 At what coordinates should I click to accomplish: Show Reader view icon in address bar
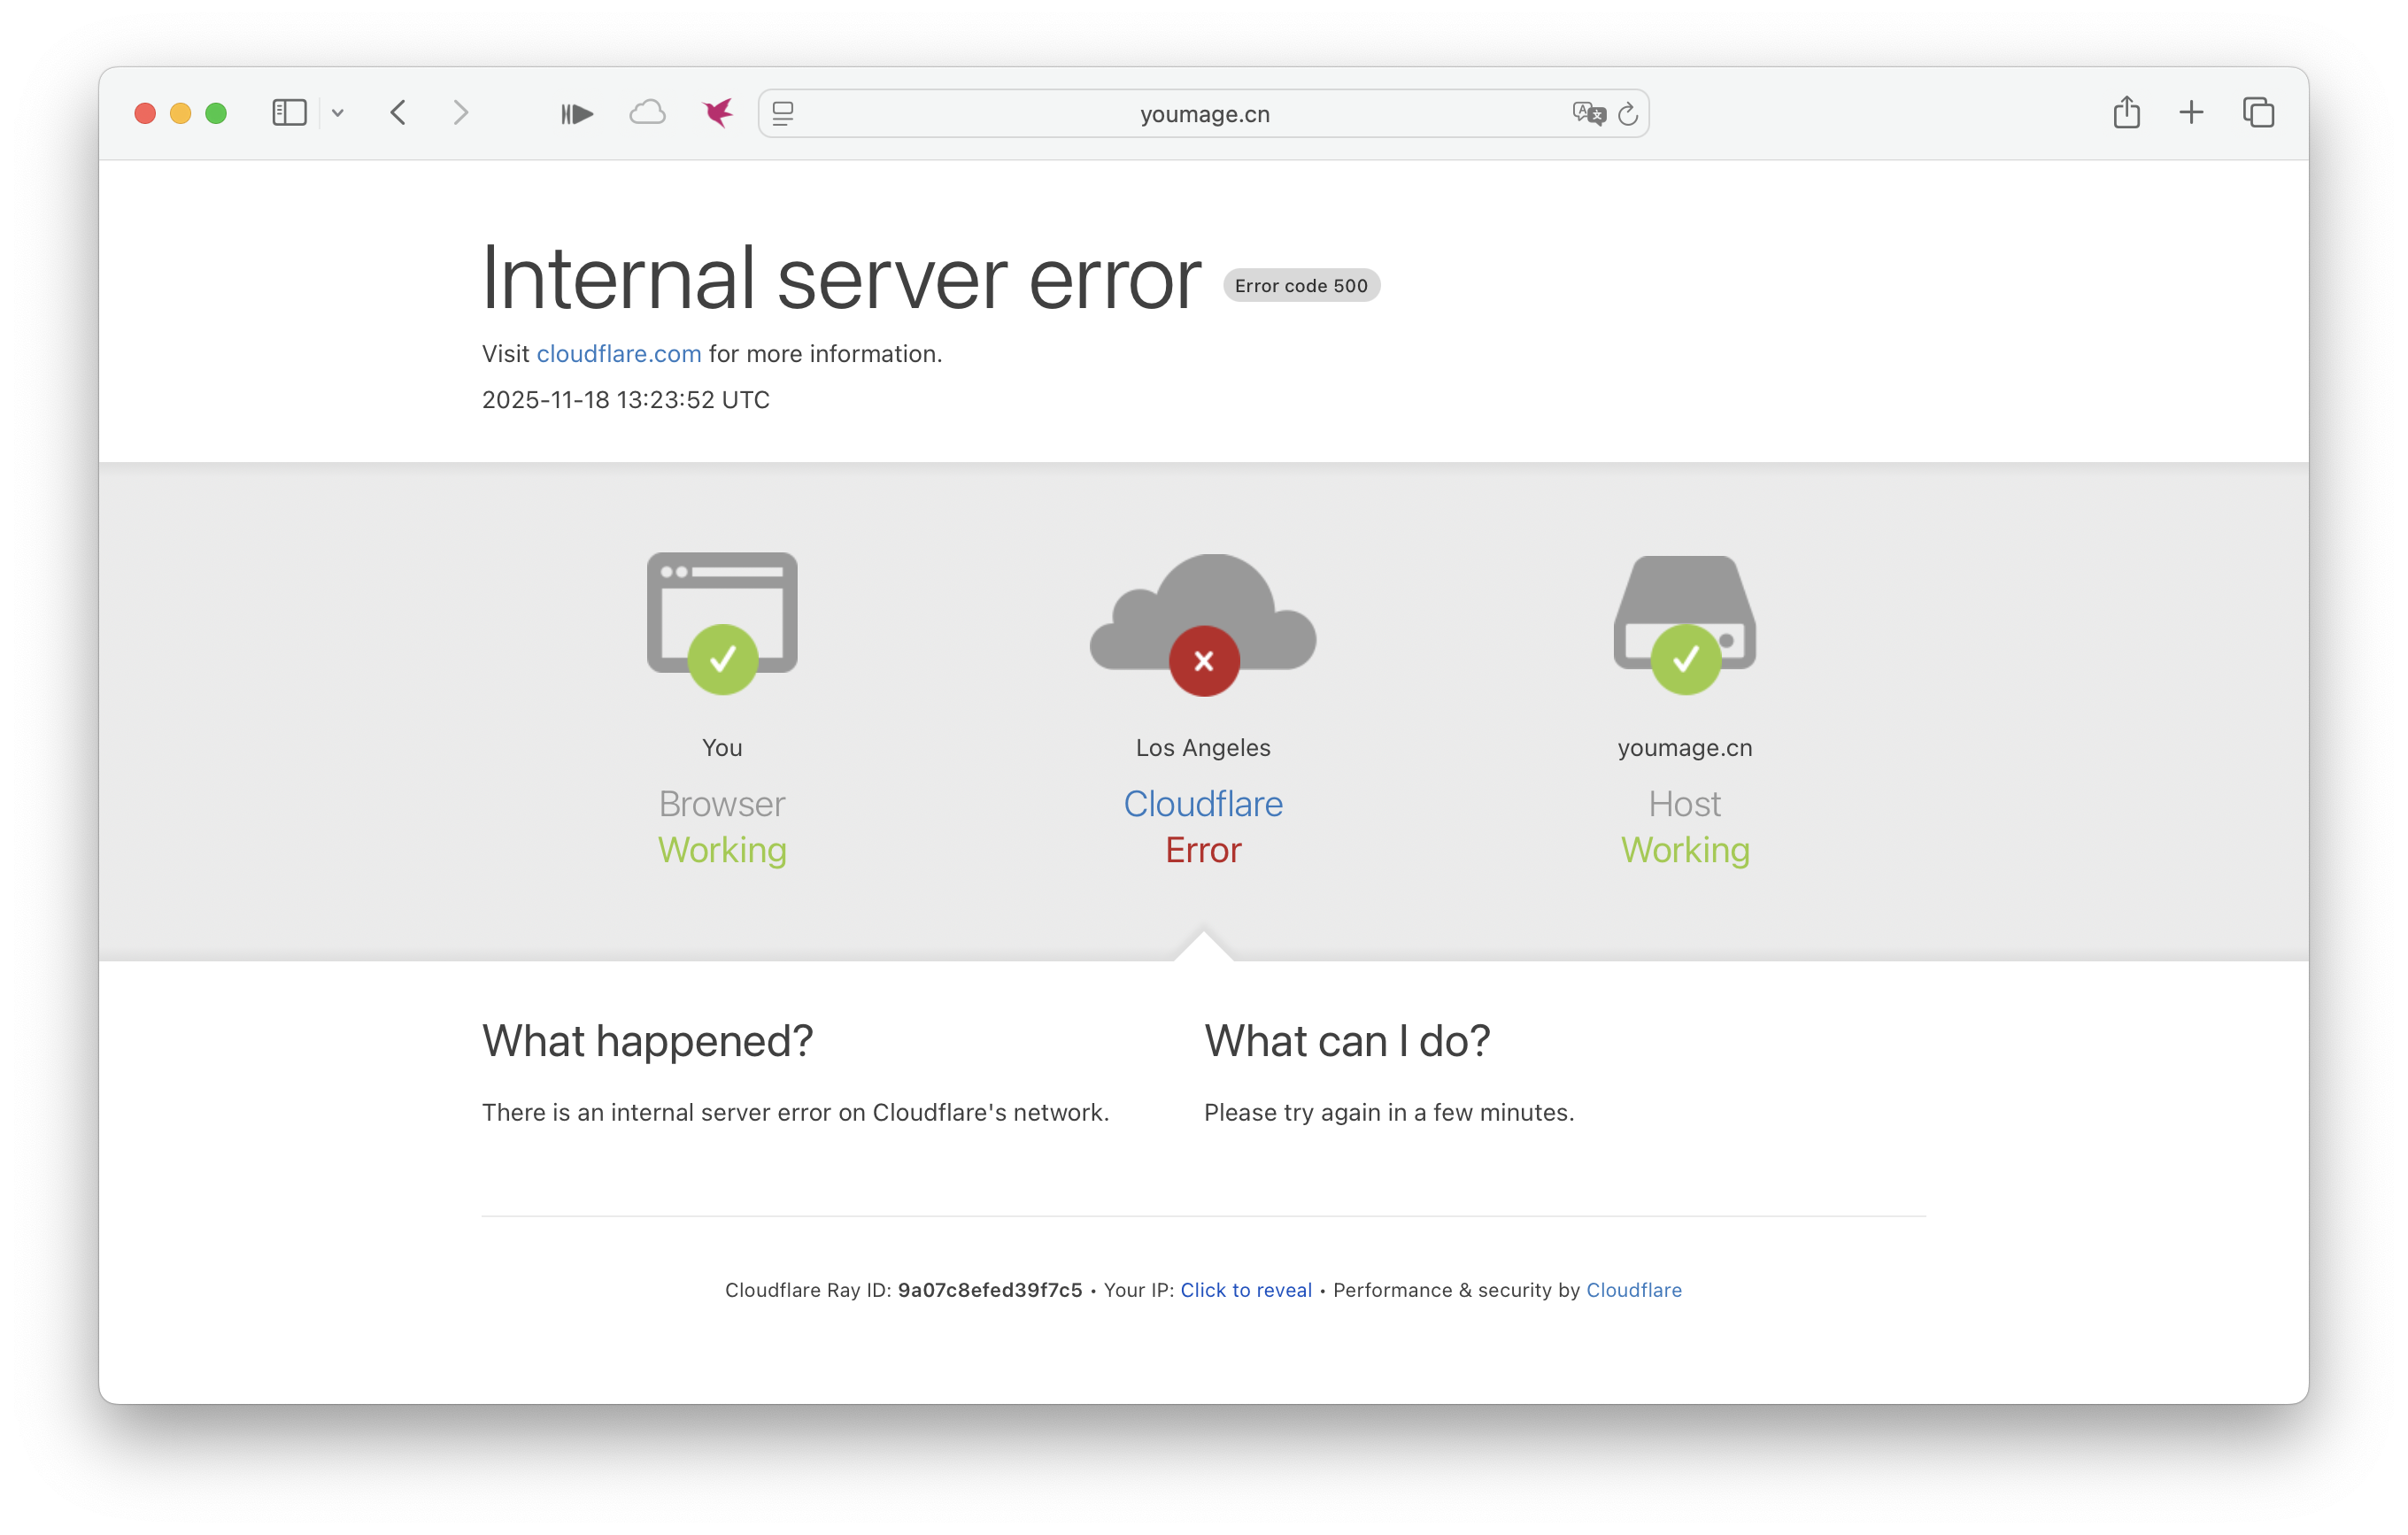[783, 114]
